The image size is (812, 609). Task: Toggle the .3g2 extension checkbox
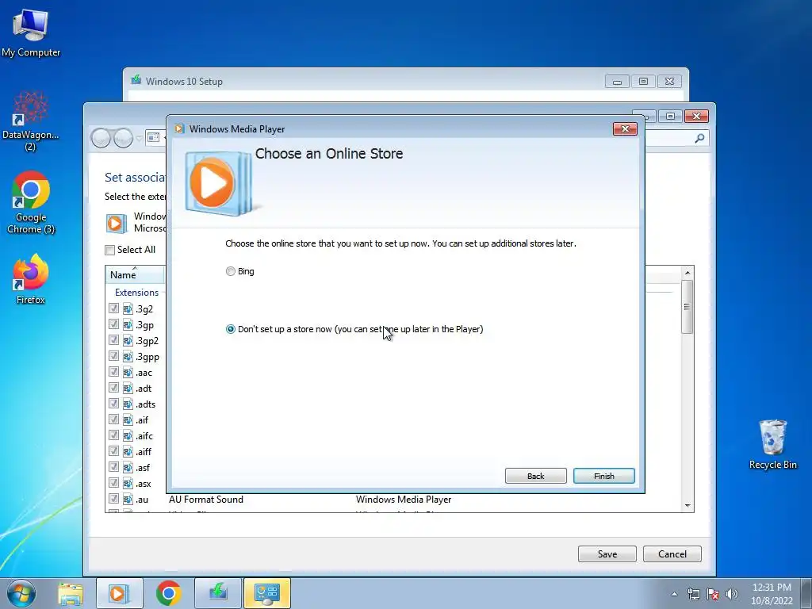[x=113, y=308]
